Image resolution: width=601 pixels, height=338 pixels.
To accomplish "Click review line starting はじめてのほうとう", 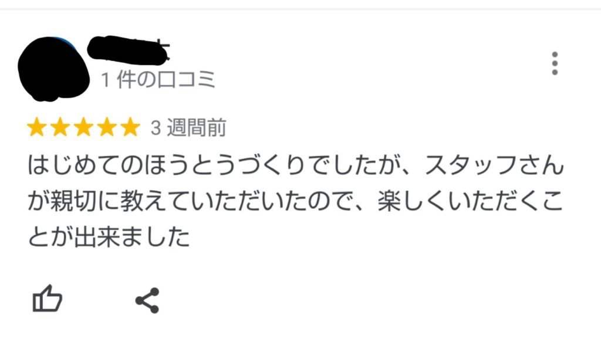I will tap(296, 165).
